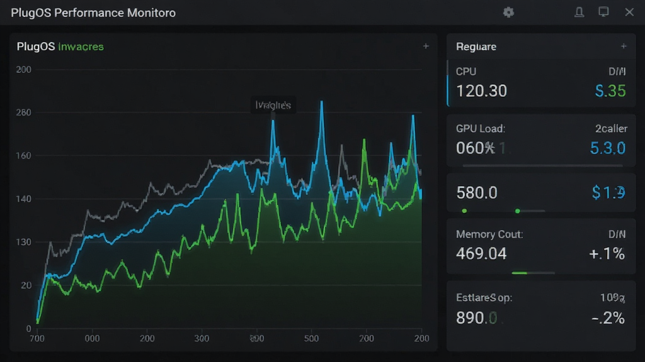The image size is (645, 362).
Task: Select the Memory Cout metric card
Action: click(541, 246)
